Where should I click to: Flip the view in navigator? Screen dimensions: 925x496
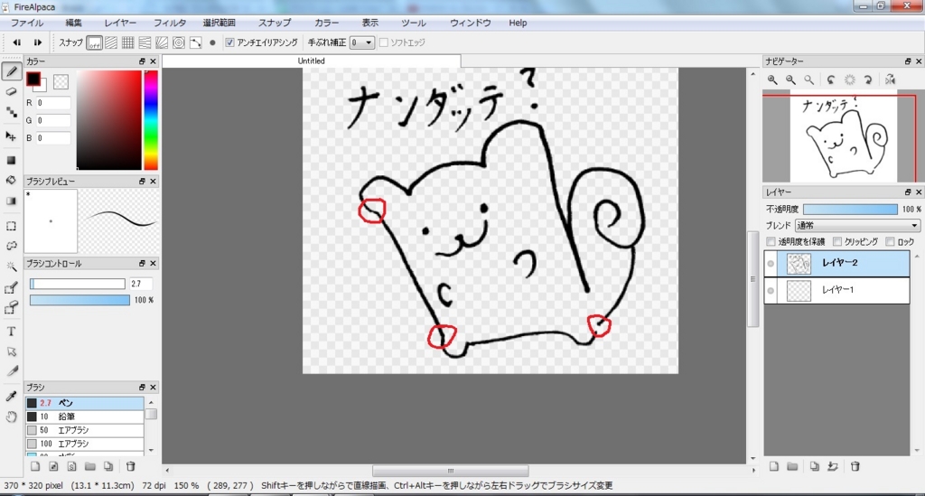(890, 80)
